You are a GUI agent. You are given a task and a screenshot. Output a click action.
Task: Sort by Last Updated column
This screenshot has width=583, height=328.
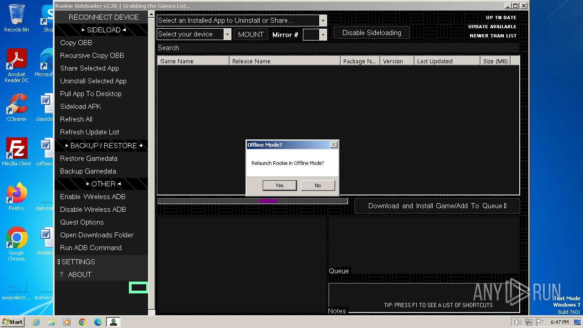447,61
